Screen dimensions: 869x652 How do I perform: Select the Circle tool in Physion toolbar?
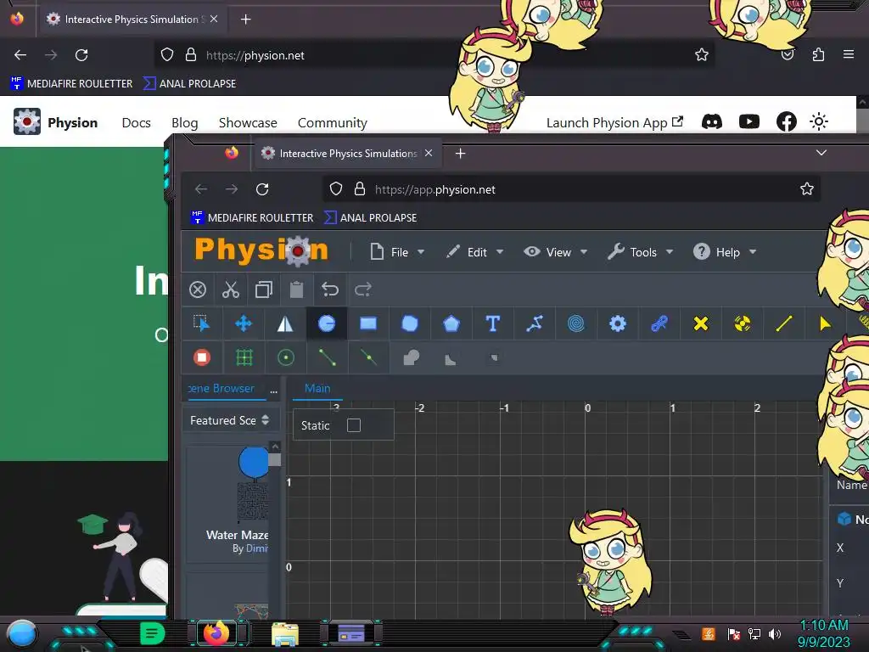pyautogui.click(x=327, y=323)
